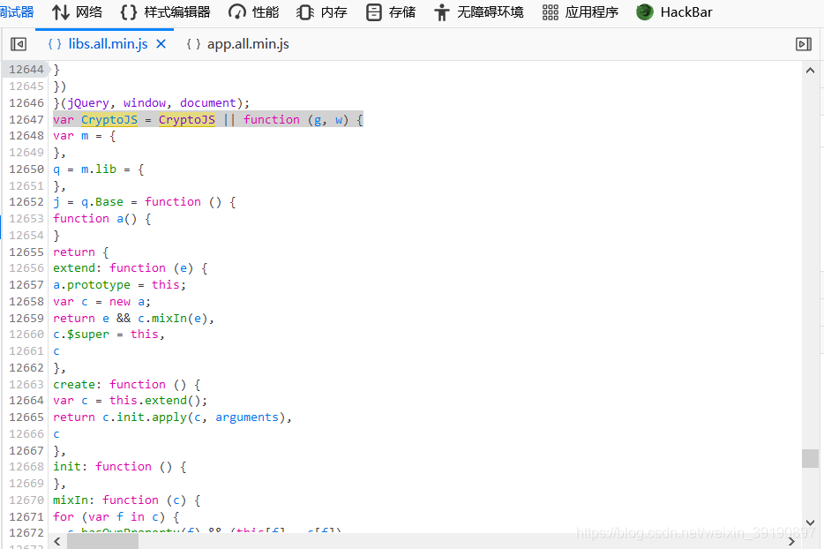Open the 样式编辑器 style editor panel
824x549 pixels.
coord(166,12)
